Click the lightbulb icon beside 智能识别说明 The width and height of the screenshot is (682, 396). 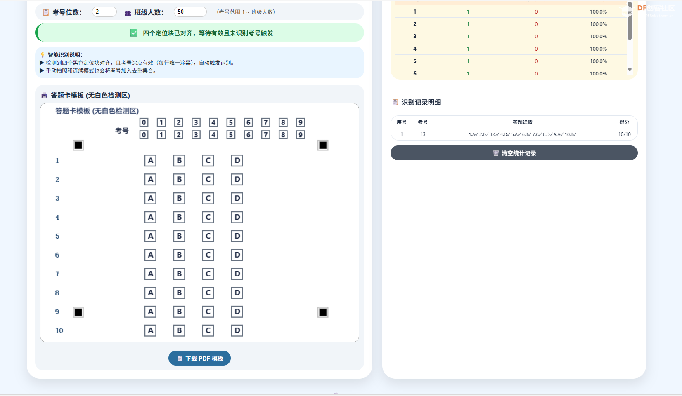pyautogui.click(x=42, y=55)
